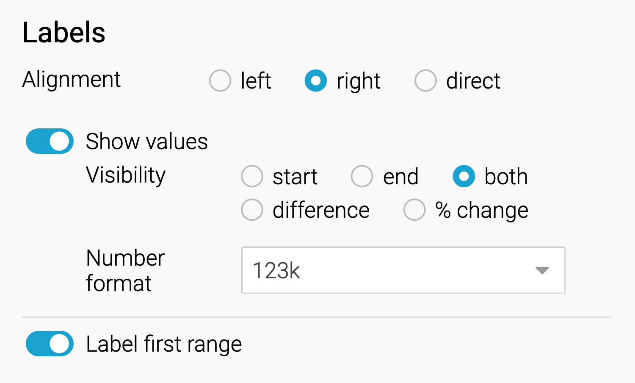Viewport: 635px width, 383px height.
Task: Choose right alignment for labels
Action: [316, 80]
